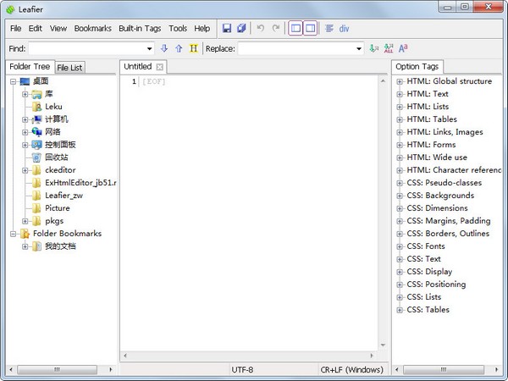This screenshot has height=381, width=508.
Task: Click the Option Tags horizontal scrollbar
Action: [x=444, y=369]
